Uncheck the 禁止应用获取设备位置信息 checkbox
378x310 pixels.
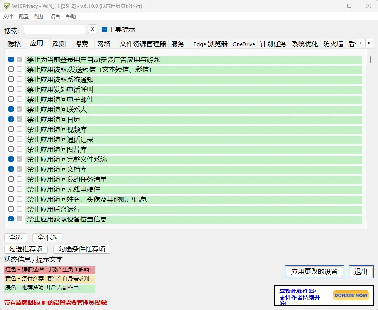coord(11,219)
